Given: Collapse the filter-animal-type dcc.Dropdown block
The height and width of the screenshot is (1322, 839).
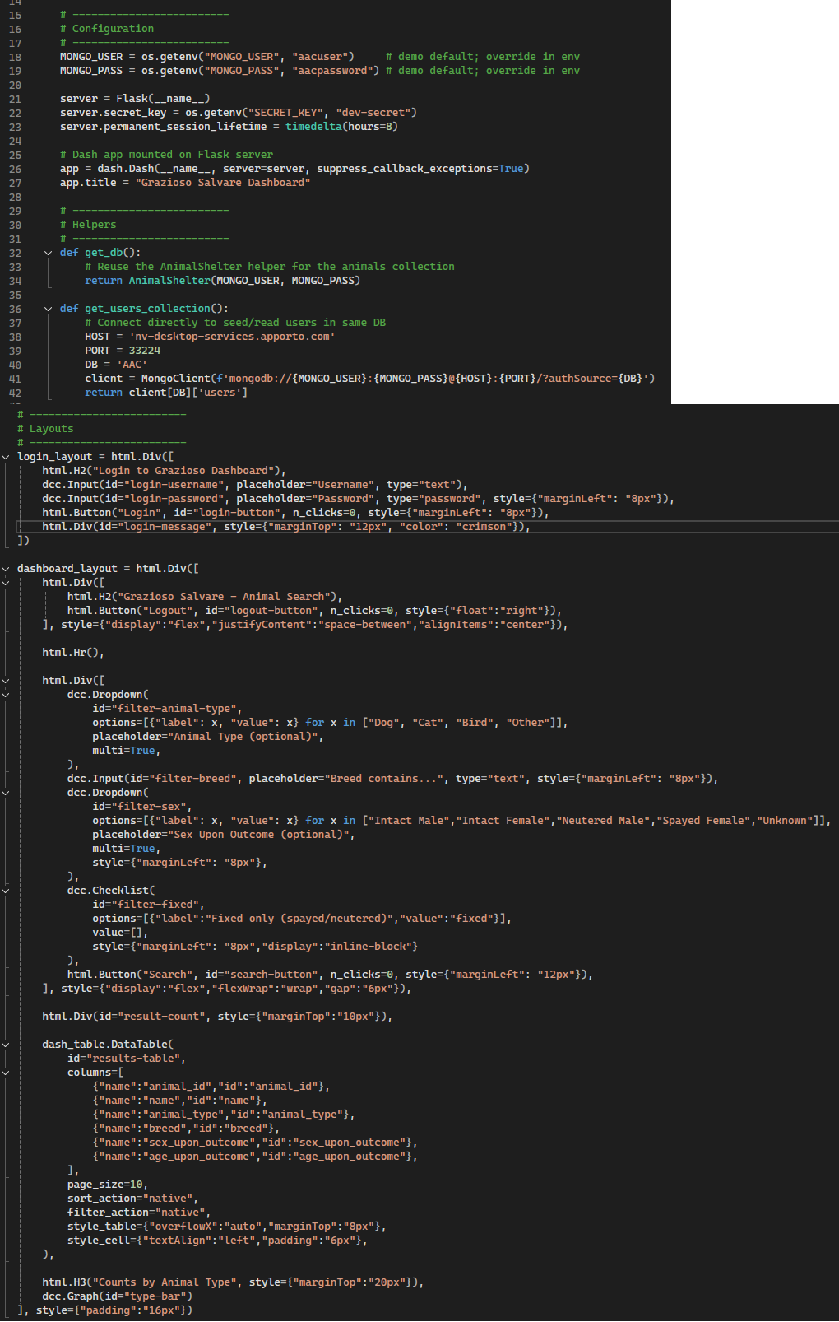Looking at the screenshot, I should 6,695.
